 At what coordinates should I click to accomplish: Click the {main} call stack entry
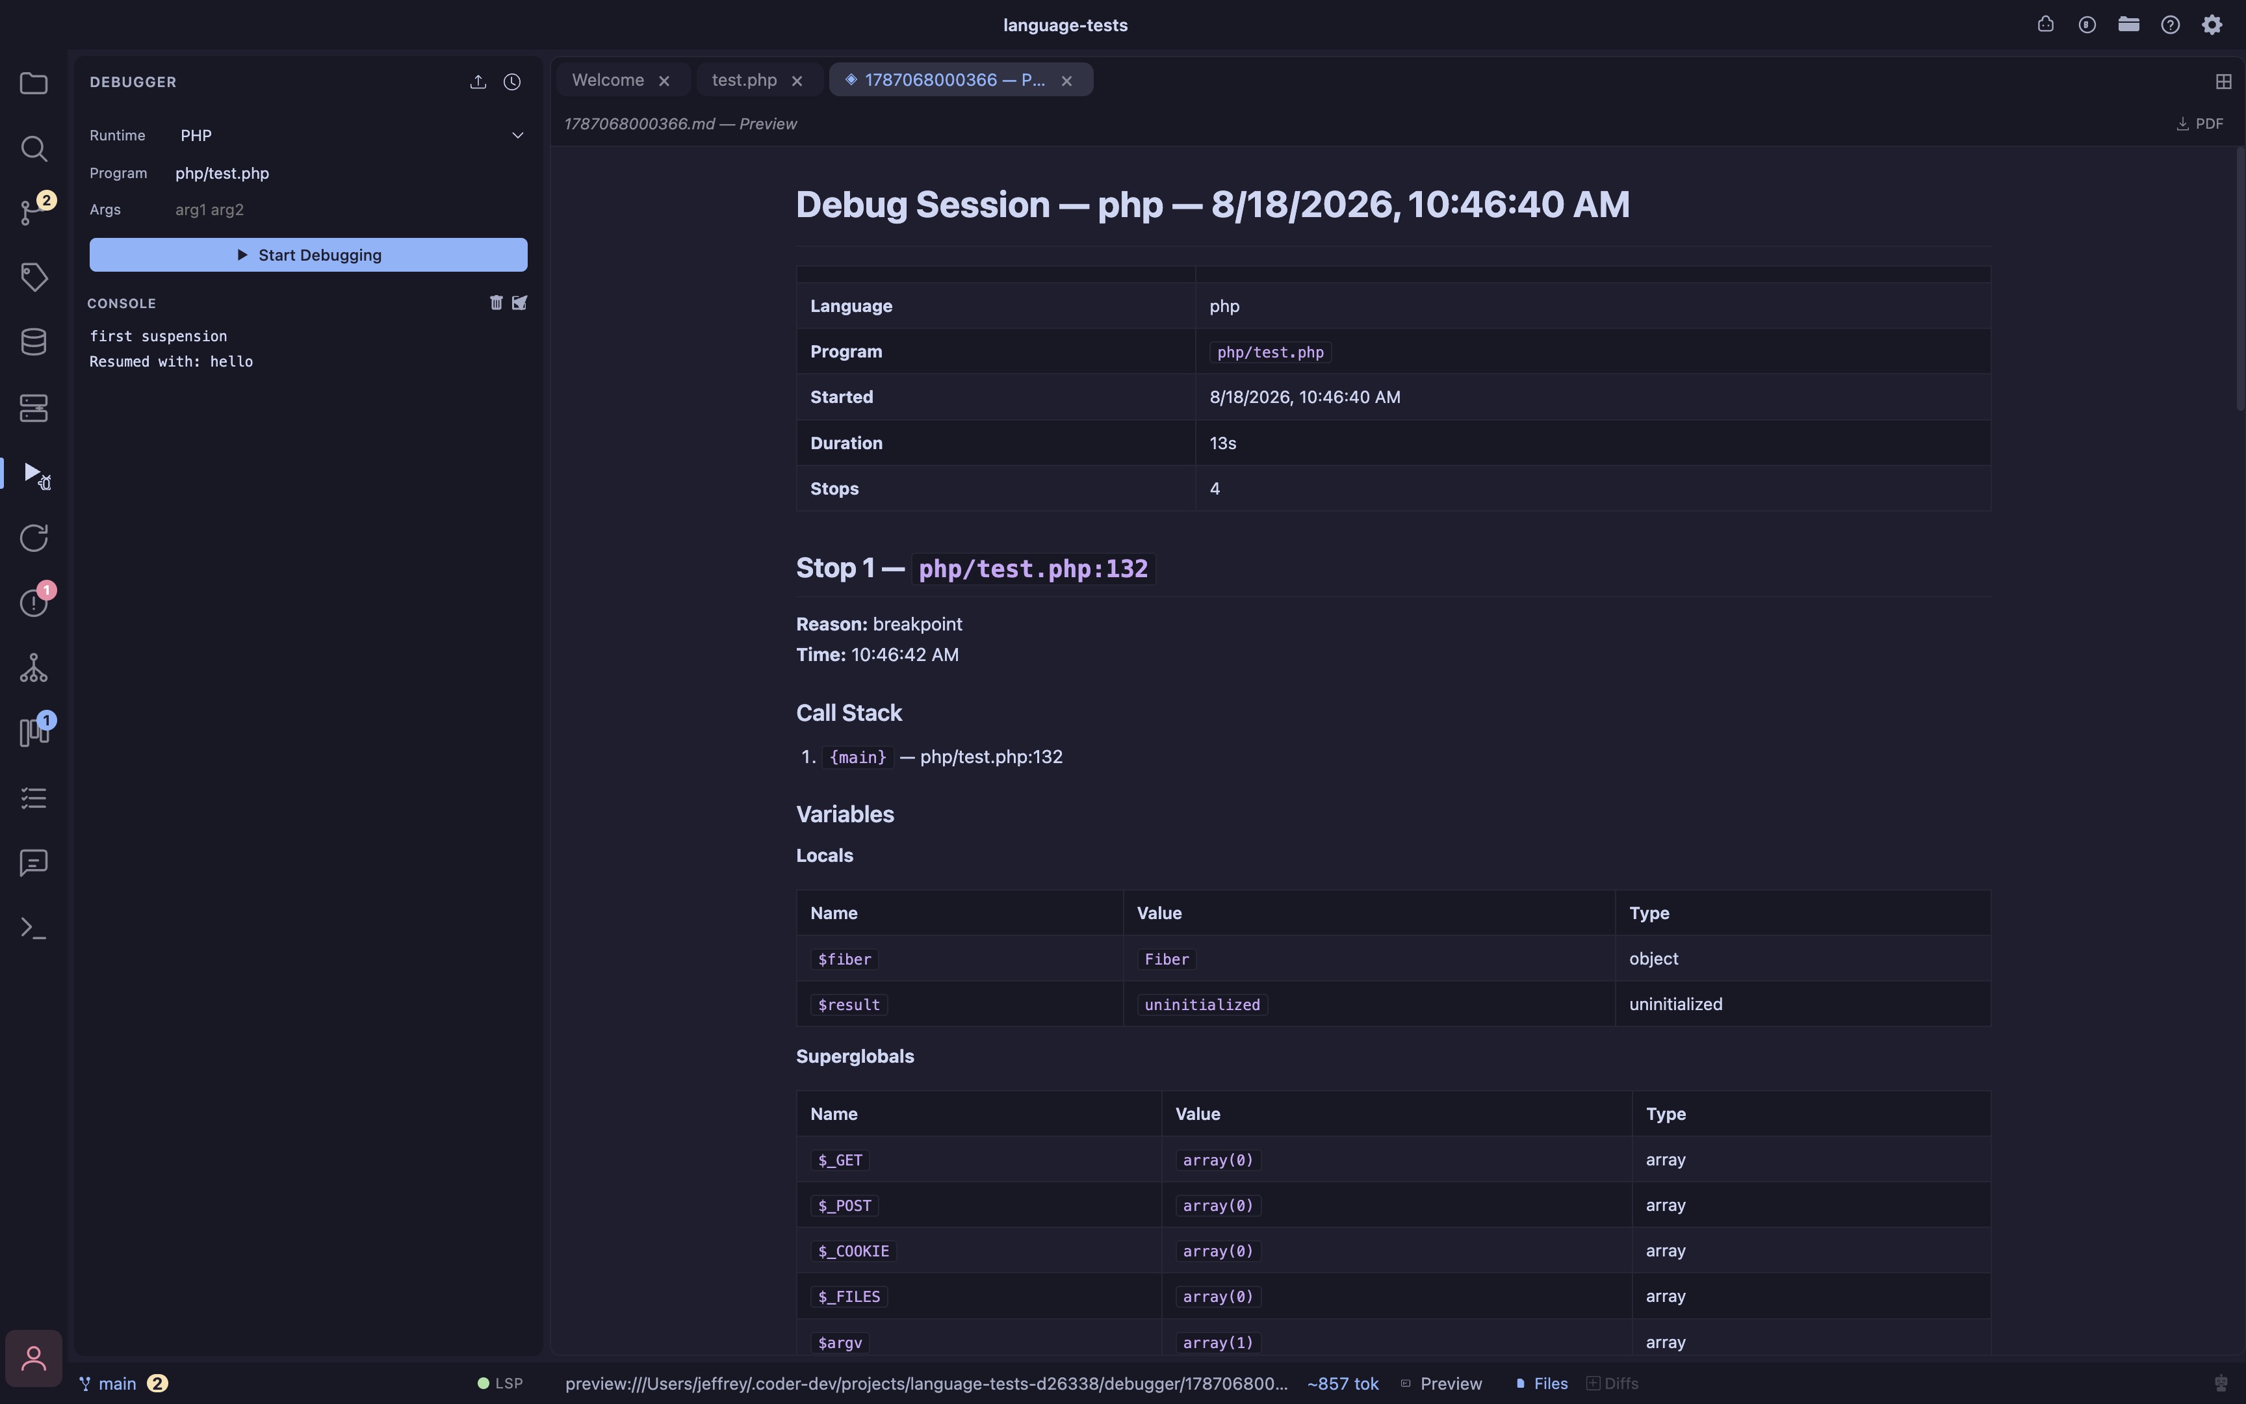coord(858,758)
